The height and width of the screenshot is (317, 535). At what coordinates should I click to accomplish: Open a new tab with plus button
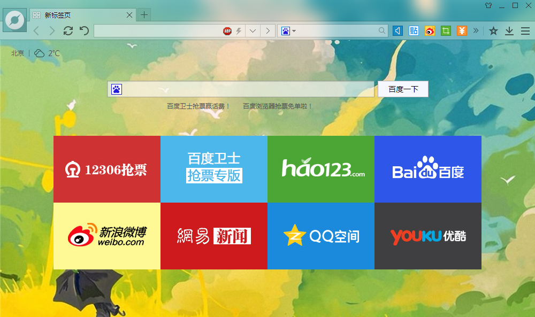[144, 14]
